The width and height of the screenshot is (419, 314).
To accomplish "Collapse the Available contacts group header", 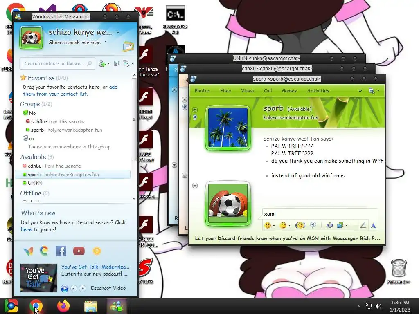I will (37, 157).
